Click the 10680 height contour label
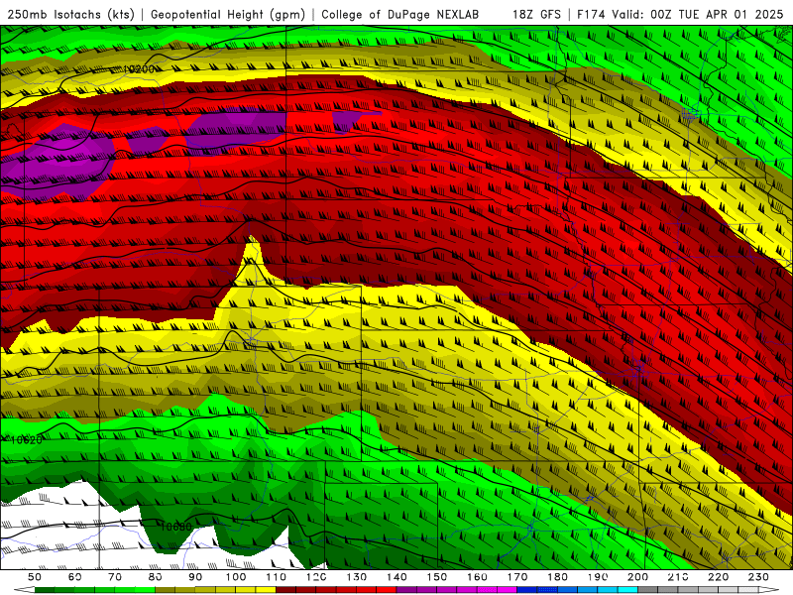Screen dimensions: 793x595 click(175, 527)
